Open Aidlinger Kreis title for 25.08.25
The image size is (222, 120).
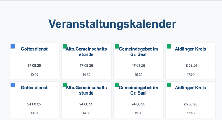tap(190, 88)
